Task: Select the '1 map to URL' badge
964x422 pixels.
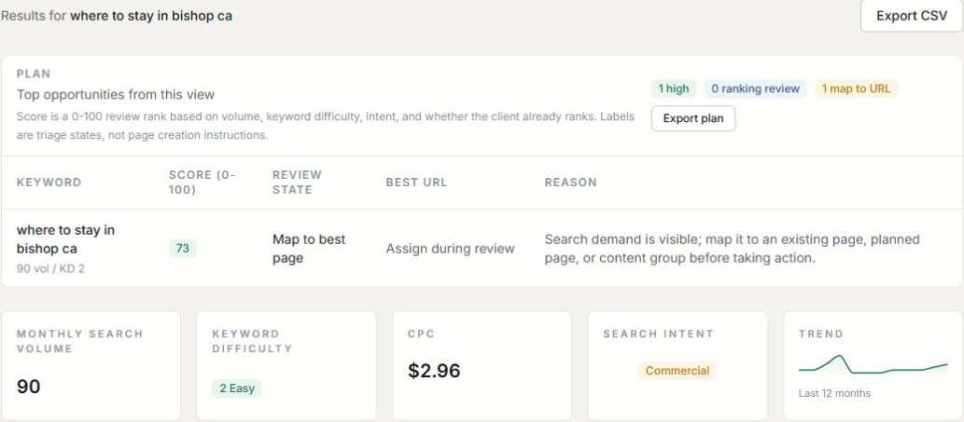Action: pyautogui.click(x=857, y=88)
